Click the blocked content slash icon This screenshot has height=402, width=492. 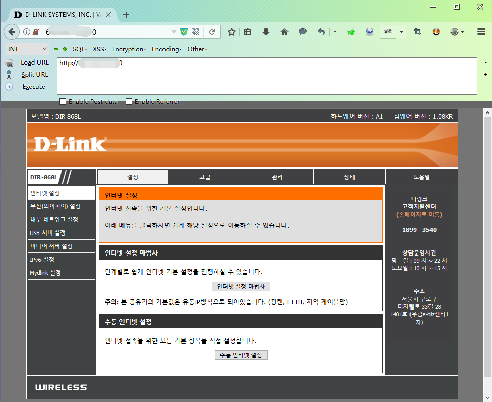click(x=36, y=32)
